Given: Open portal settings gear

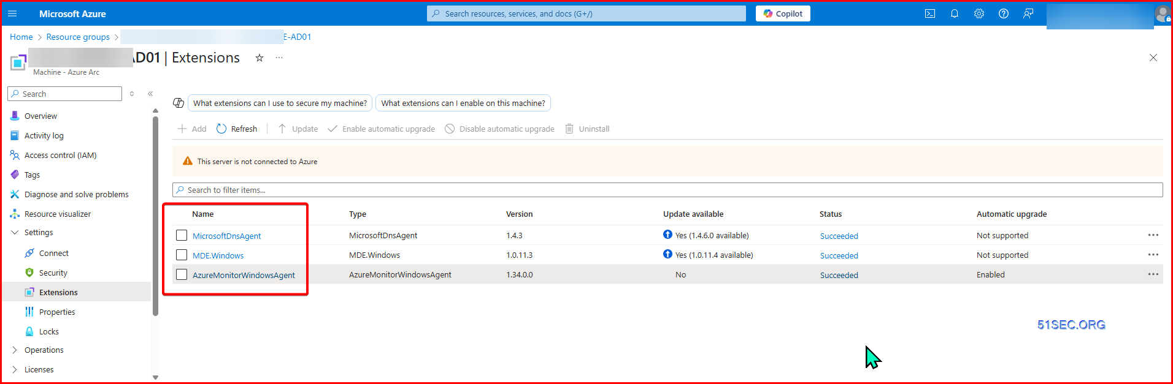Looking at the screenshot, I should pos(979,13).
